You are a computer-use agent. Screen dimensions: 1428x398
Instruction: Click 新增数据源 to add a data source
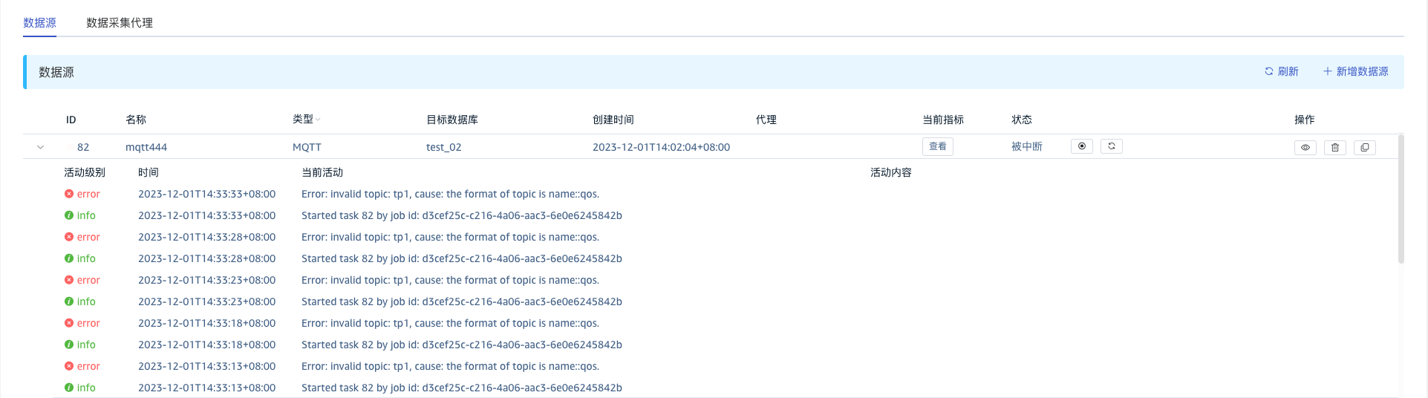pyautogui.click(x=1355, y=71)
